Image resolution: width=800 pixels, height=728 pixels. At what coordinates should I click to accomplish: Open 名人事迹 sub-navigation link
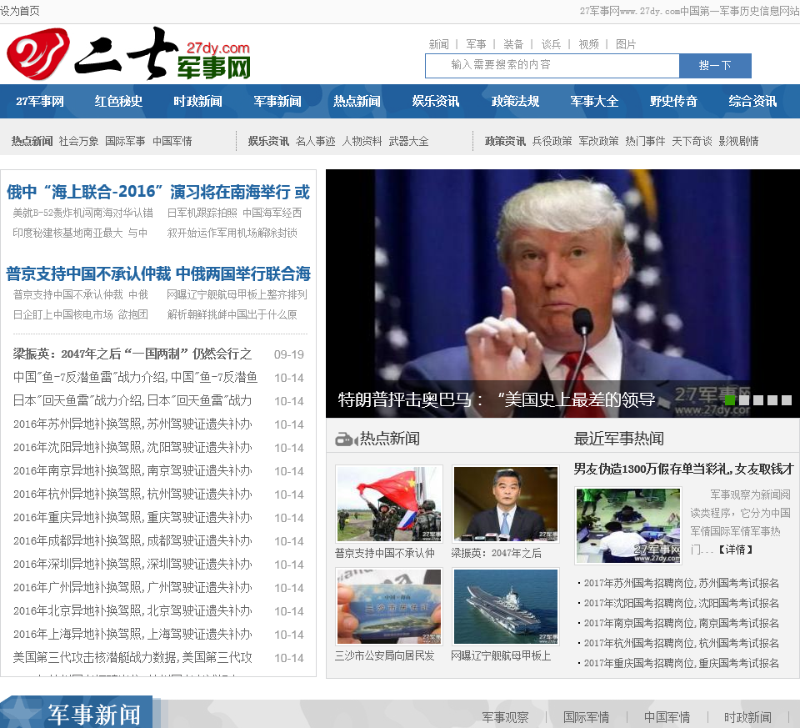coord(316,141)
